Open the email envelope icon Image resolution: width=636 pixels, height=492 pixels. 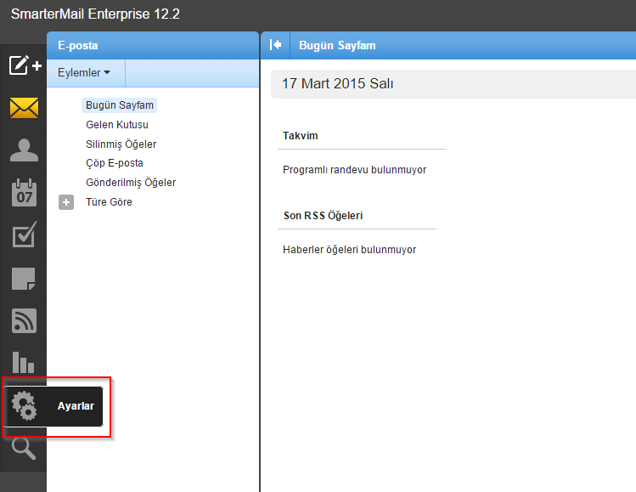(24, 108)
